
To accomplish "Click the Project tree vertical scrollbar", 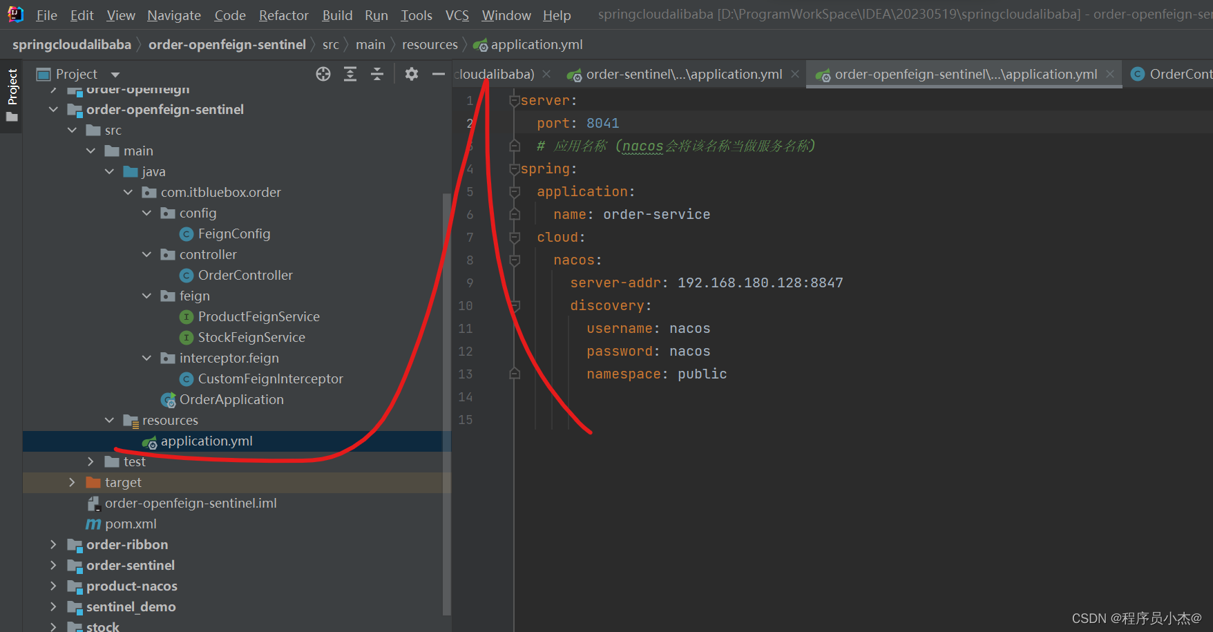I will click(x=446, y=404).
